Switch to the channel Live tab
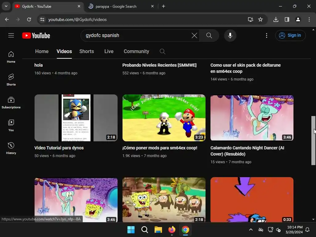316x237 pixels. pos(109,52)
